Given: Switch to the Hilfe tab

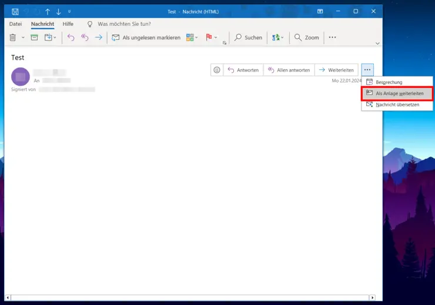Looking at the screenshot, I should 68,24.
